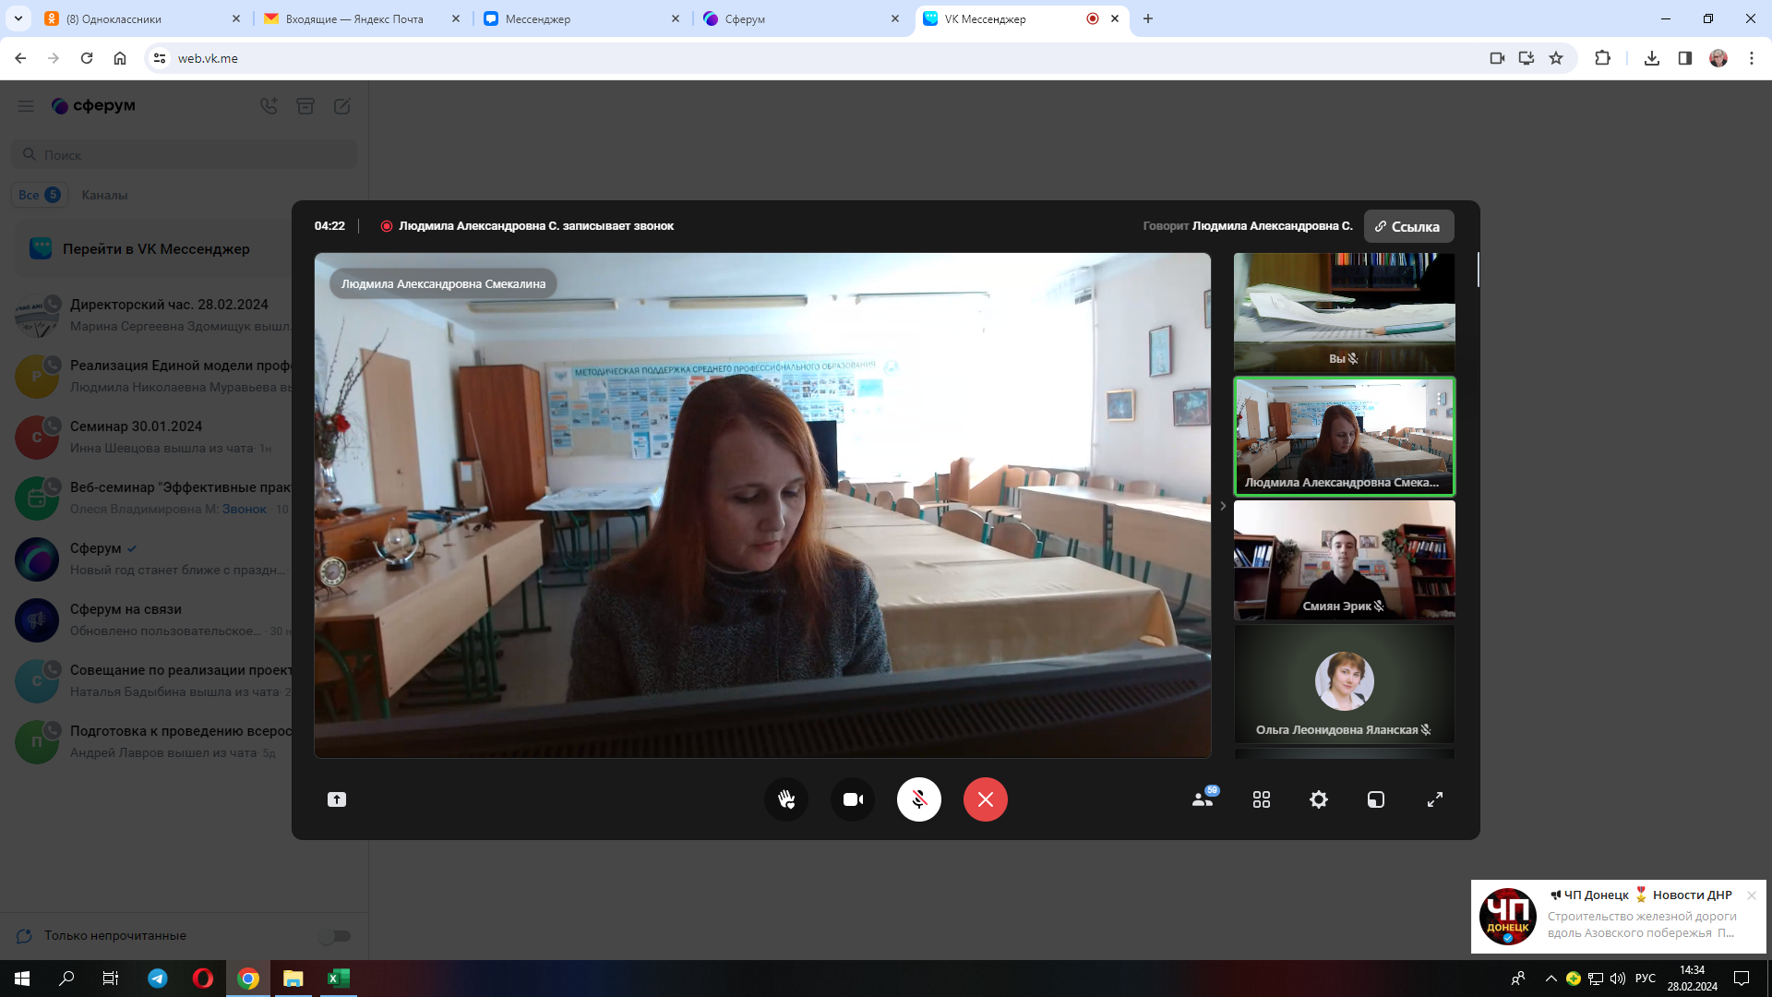Open the browser extensions menu
Viewport: 1772px width, 997px height.
pyautogui.click(x=1602, y=58)
